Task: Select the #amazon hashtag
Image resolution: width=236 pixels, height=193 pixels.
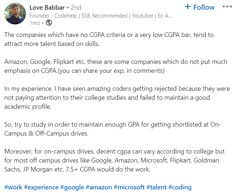Action: pos(99,187)
